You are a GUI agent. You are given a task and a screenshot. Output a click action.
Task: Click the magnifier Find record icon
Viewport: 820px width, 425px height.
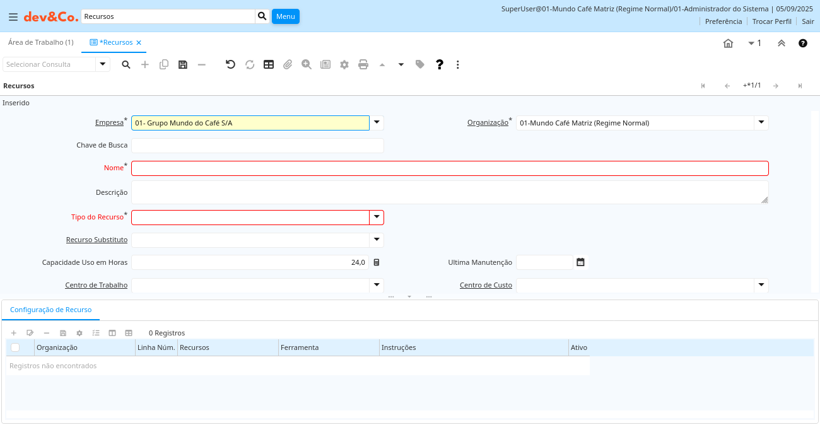pyautogui.click(x=126, y=64)
